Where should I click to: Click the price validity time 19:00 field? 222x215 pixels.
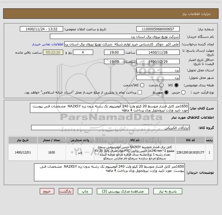pos(114,61)
